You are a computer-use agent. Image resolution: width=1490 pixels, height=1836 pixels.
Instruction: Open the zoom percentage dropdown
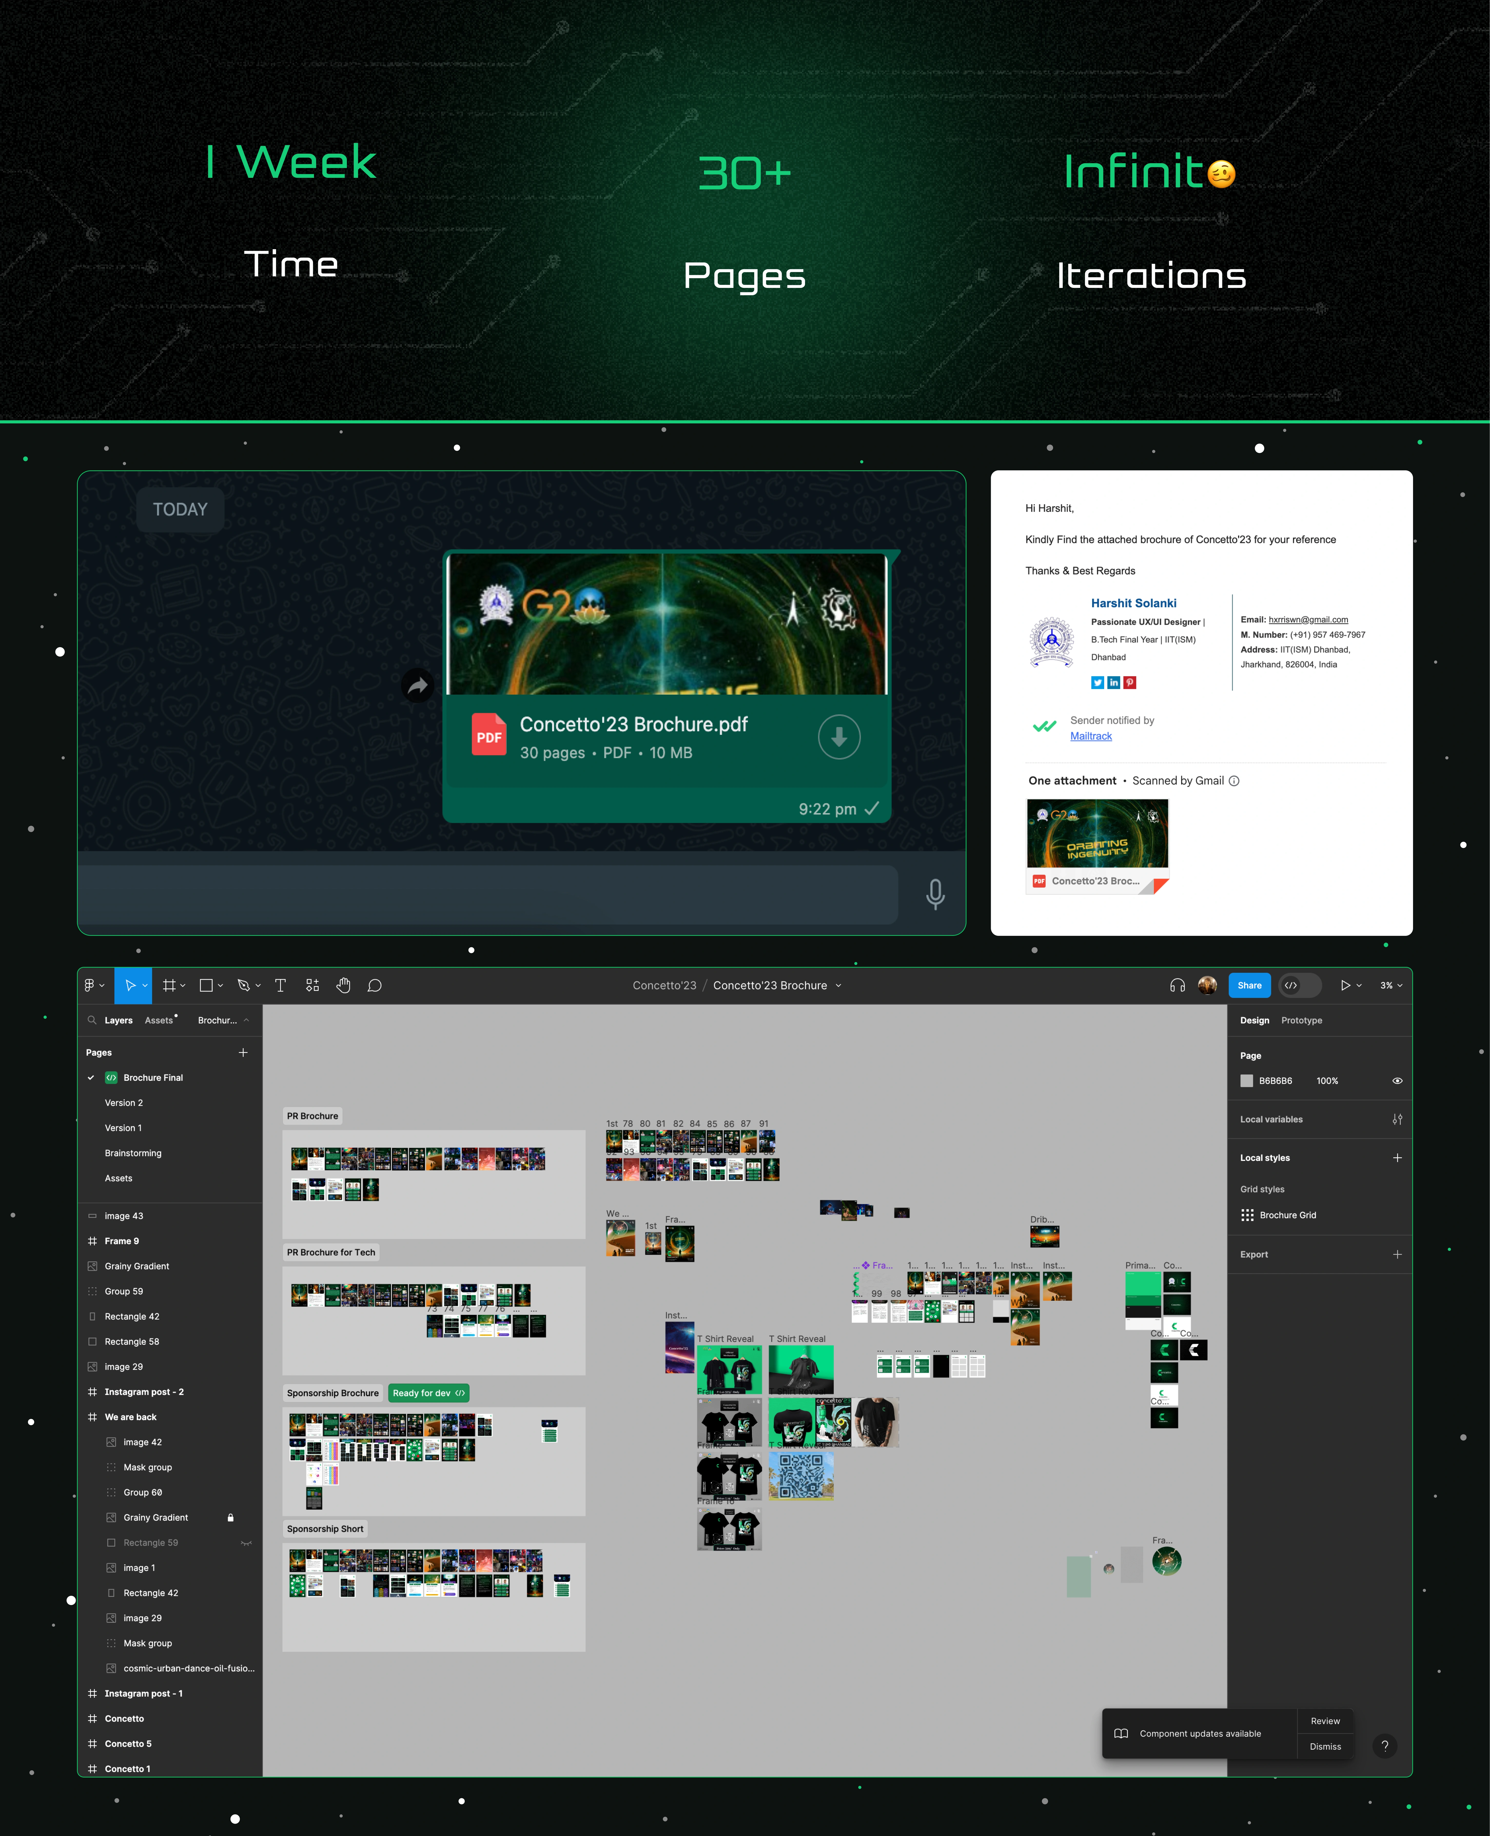click(x=1390, y=985)
